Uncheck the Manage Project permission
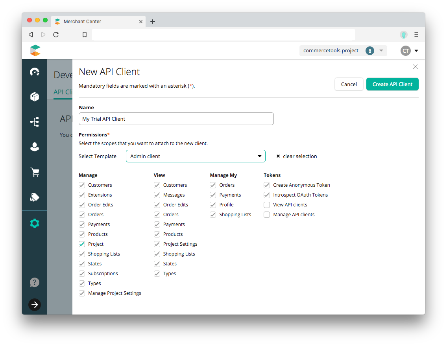The width and height of the screenshot is (447, 346). [81, 244]
